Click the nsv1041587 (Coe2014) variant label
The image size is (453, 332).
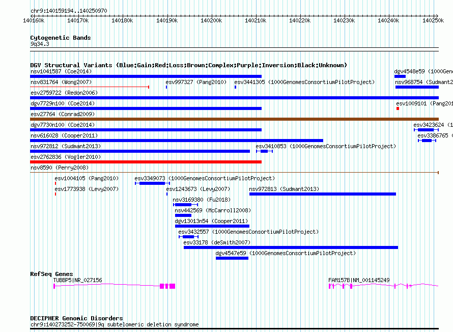click(x=61, y=71)
